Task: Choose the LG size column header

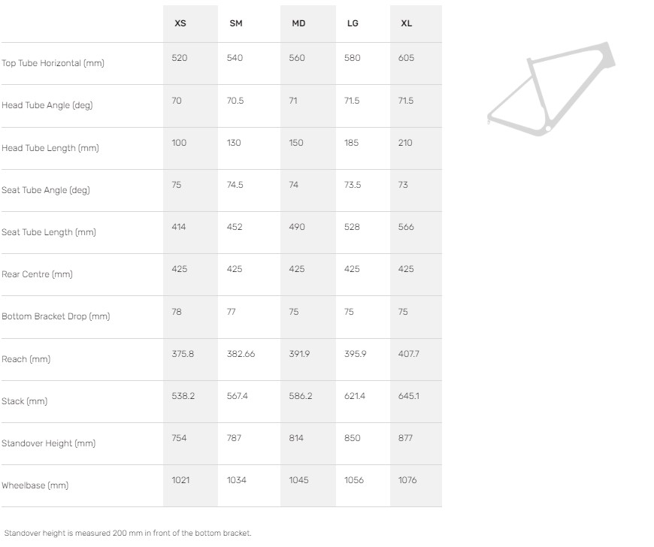Action: point(353,23)
